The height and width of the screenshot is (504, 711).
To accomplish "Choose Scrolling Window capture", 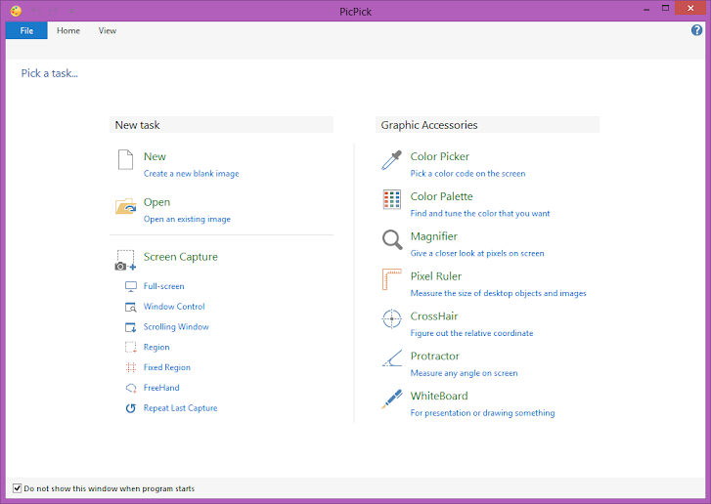I will (x=176, y=327).
